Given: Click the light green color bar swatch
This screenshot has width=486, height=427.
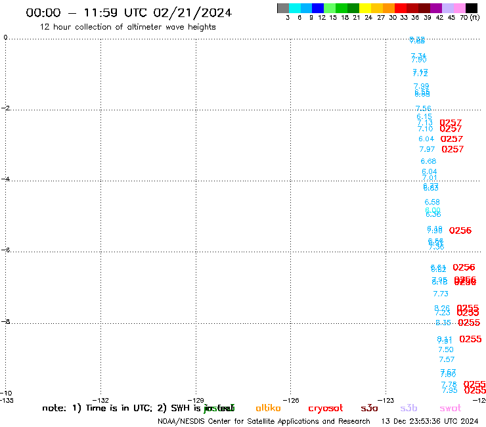Looking at the screenshot, I should [330, 8].
